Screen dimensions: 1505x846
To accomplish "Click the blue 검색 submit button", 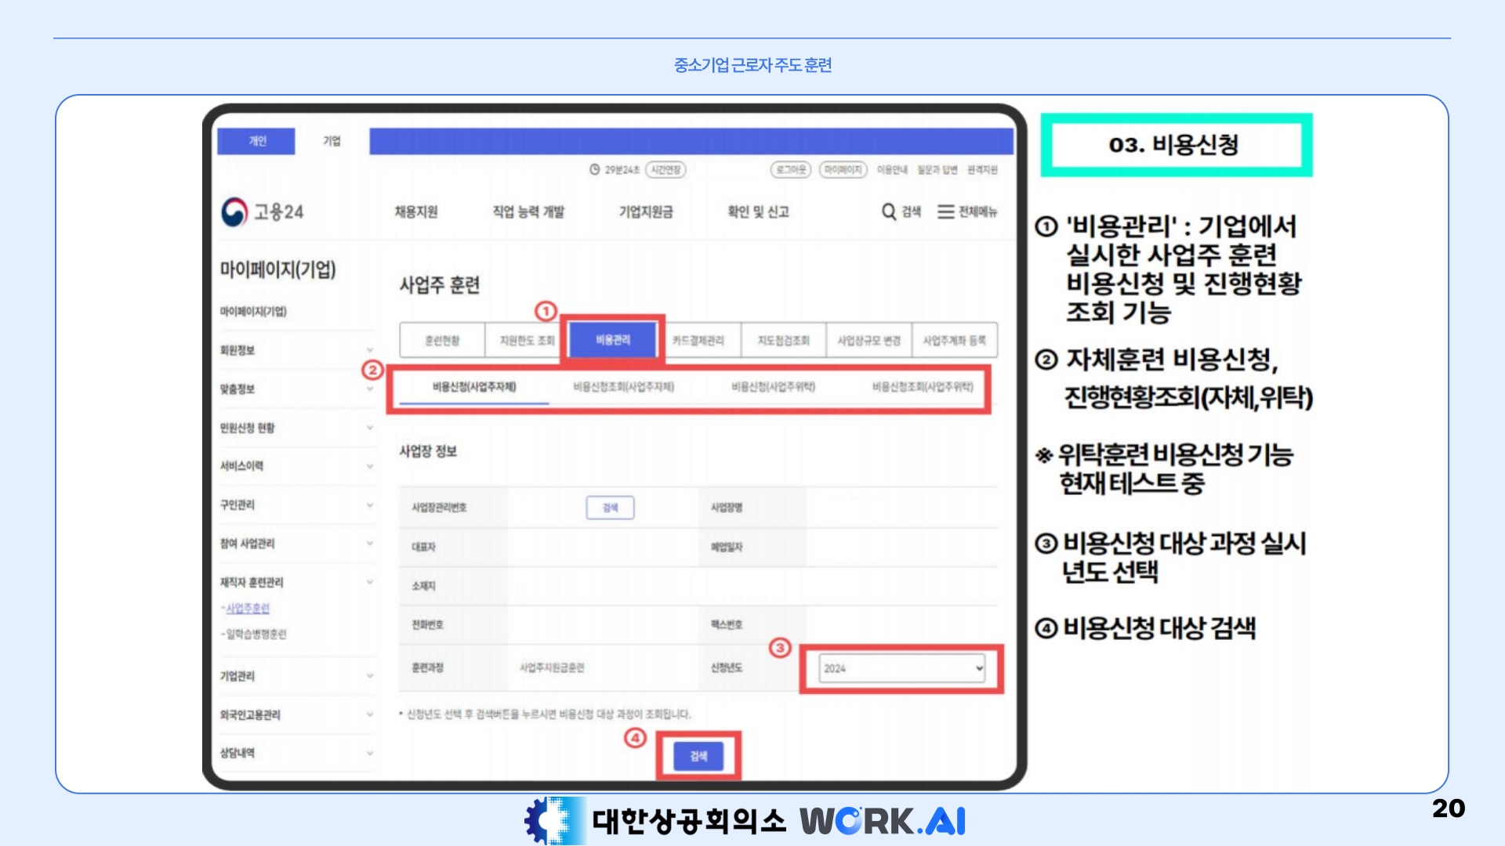I will (x=698, y=756).
